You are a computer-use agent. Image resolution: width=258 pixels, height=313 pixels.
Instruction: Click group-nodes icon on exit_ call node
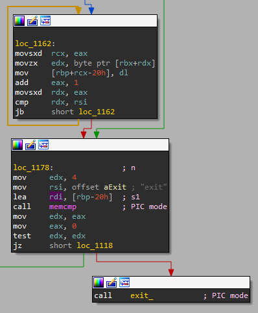coord(124,282)
